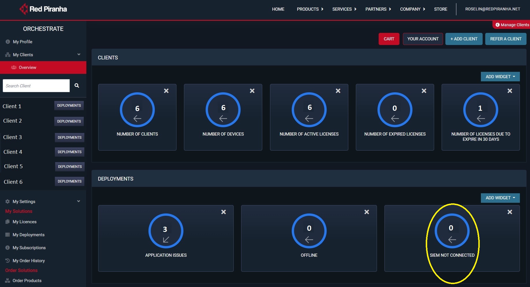Open My Clients text in the sidebar
Viewport: 530px width, 287px height.
point(23,55)
